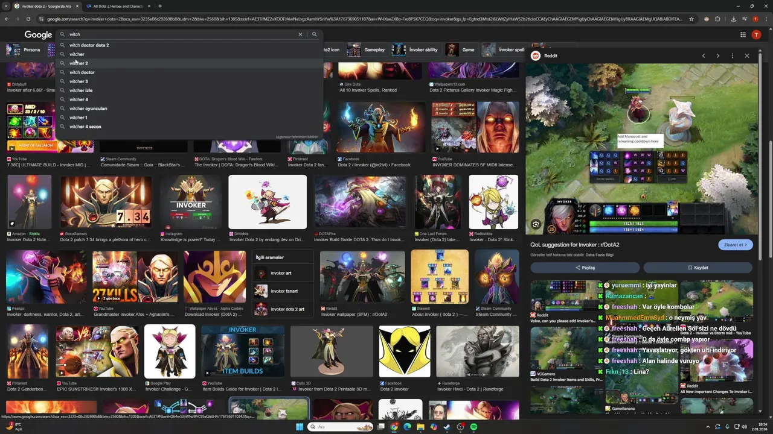The image size is (773, 434).
Task: Open the Google account avatar on the page
Action: pyautogui.click(x=756, y=35)
